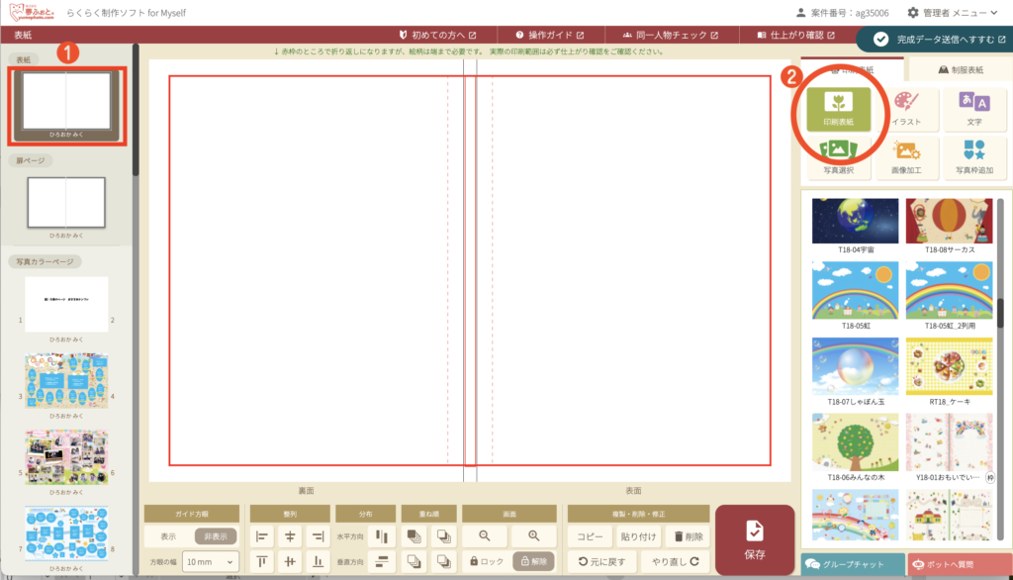Align objects to the left edge
This screenshot has height=580, width=1013.
pyautogui.click(x=263, y=535)
